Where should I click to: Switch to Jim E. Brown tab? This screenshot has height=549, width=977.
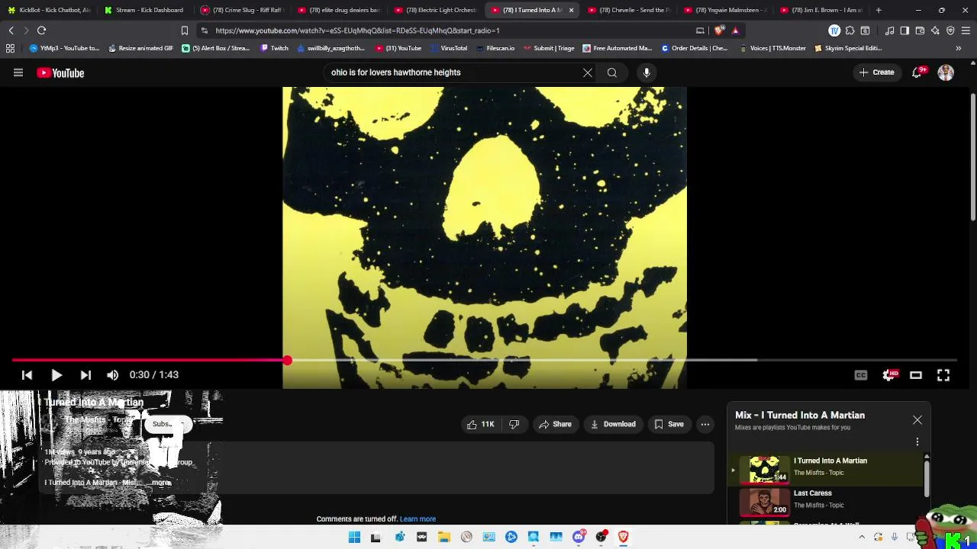tap(822, 10)
